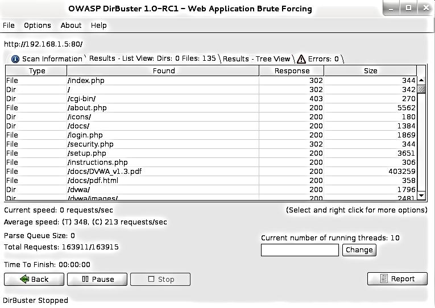Open the Help menu
This screenshot has height=308, width=435.
click(x=99, y=26)
